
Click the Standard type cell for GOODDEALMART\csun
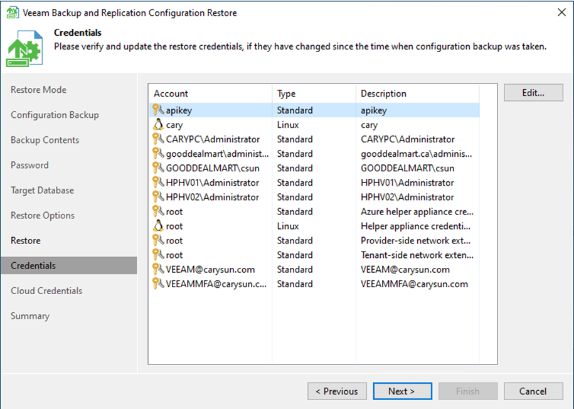coord(295,168)
